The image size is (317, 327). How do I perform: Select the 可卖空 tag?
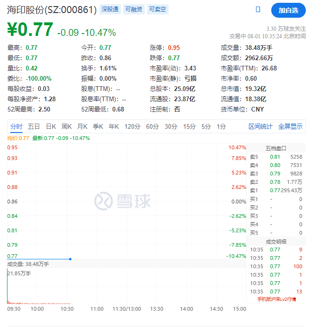click(157, 9)
